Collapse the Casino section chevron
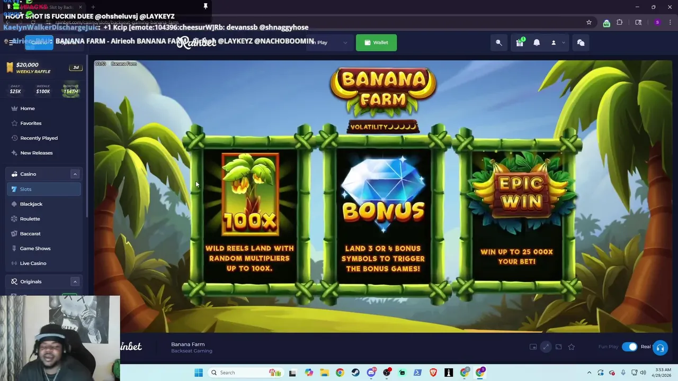This screenshot has height=381, width=678. point(75,174)
